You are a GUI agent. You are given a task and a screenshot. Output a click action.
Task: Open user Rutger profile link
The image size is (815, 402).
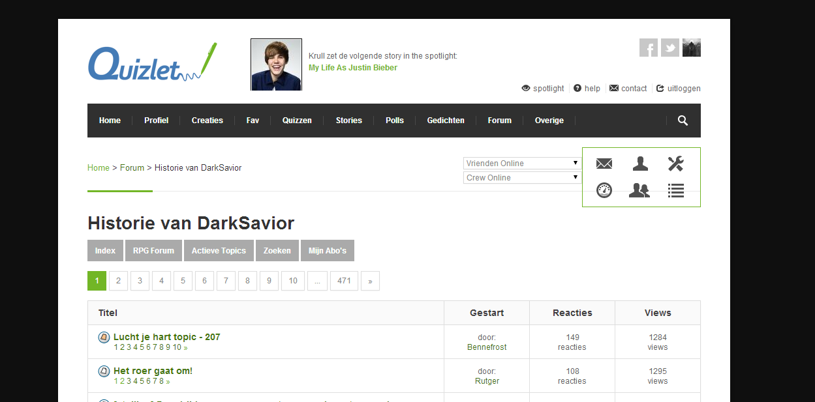pyautogui.click(x=487, y=381)
